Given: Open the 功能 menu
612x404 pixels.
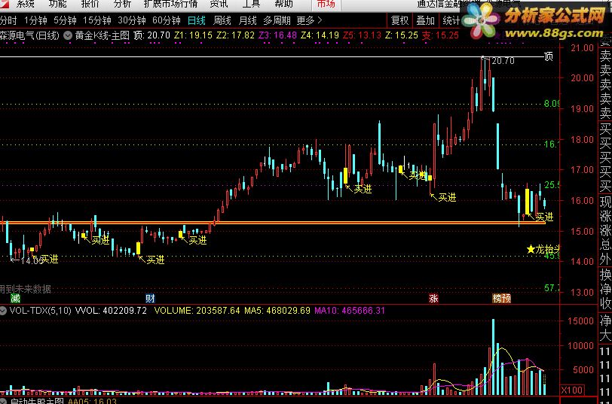Looking at the screenshot, I should coord(58,4).
